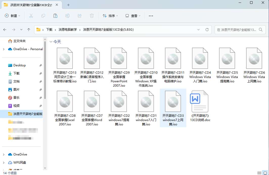Open 下载 folder in sidebar

pos(16,73)
